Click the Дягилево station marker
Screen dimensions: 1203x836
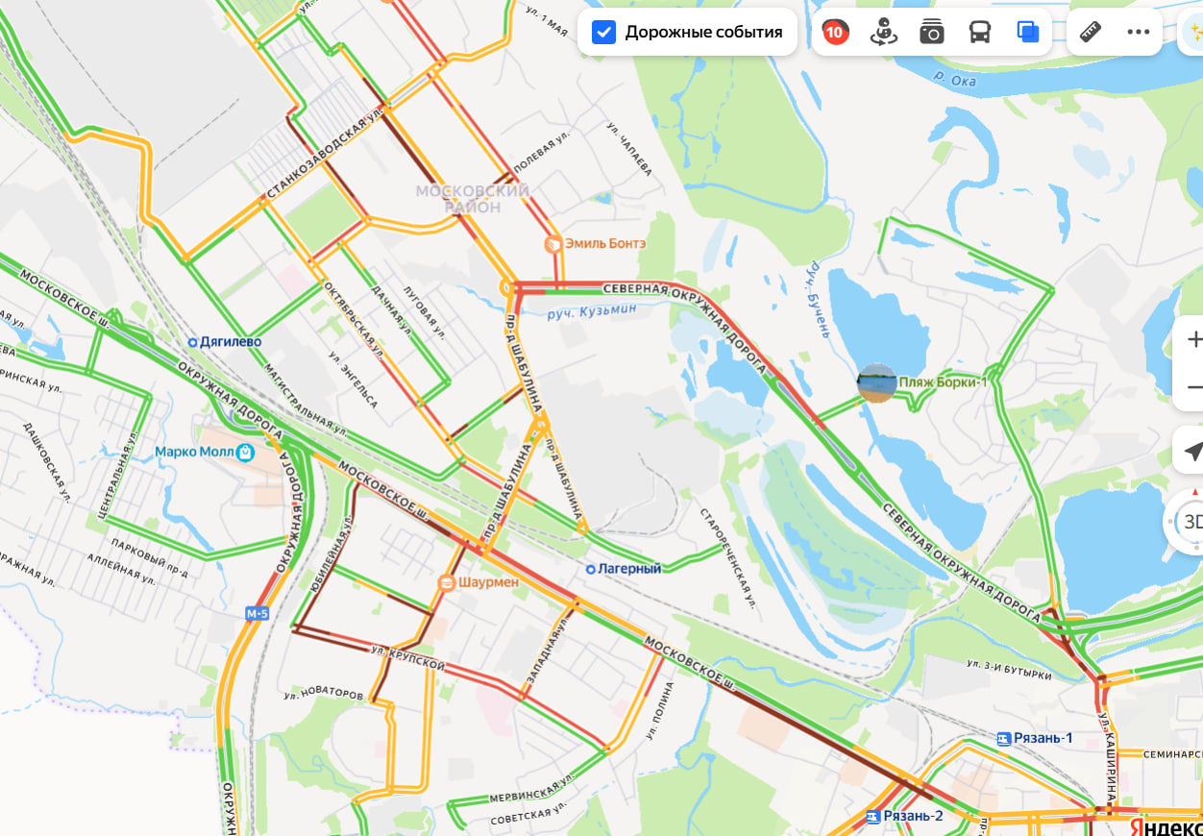tap(192, 342)
